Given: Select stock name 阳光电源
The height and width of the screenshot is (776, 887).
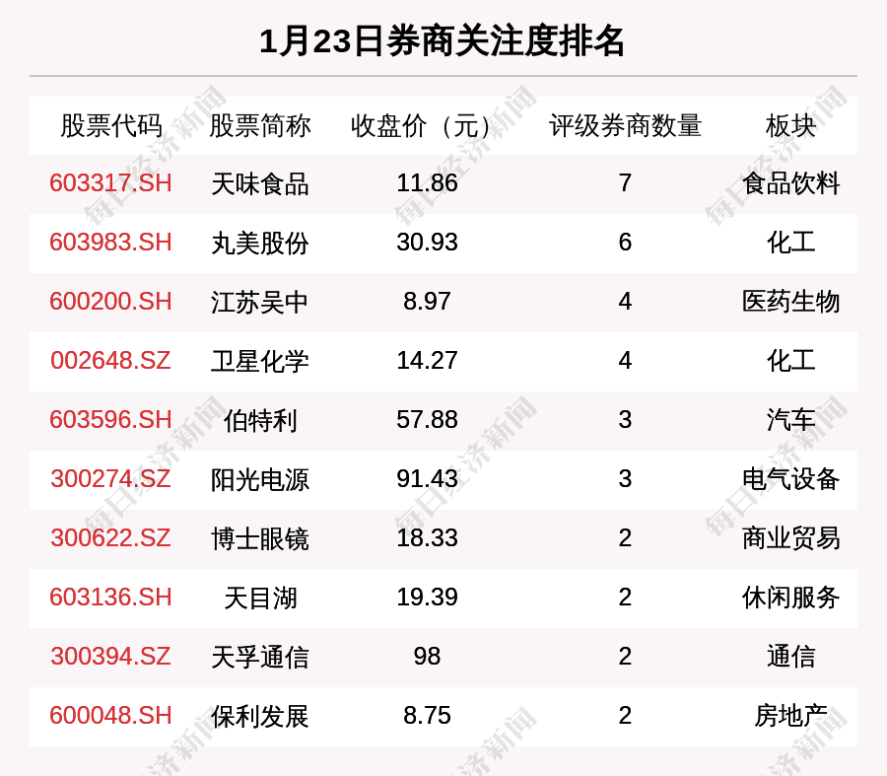Looking at the screenshot, I should [x=259, y=480].
